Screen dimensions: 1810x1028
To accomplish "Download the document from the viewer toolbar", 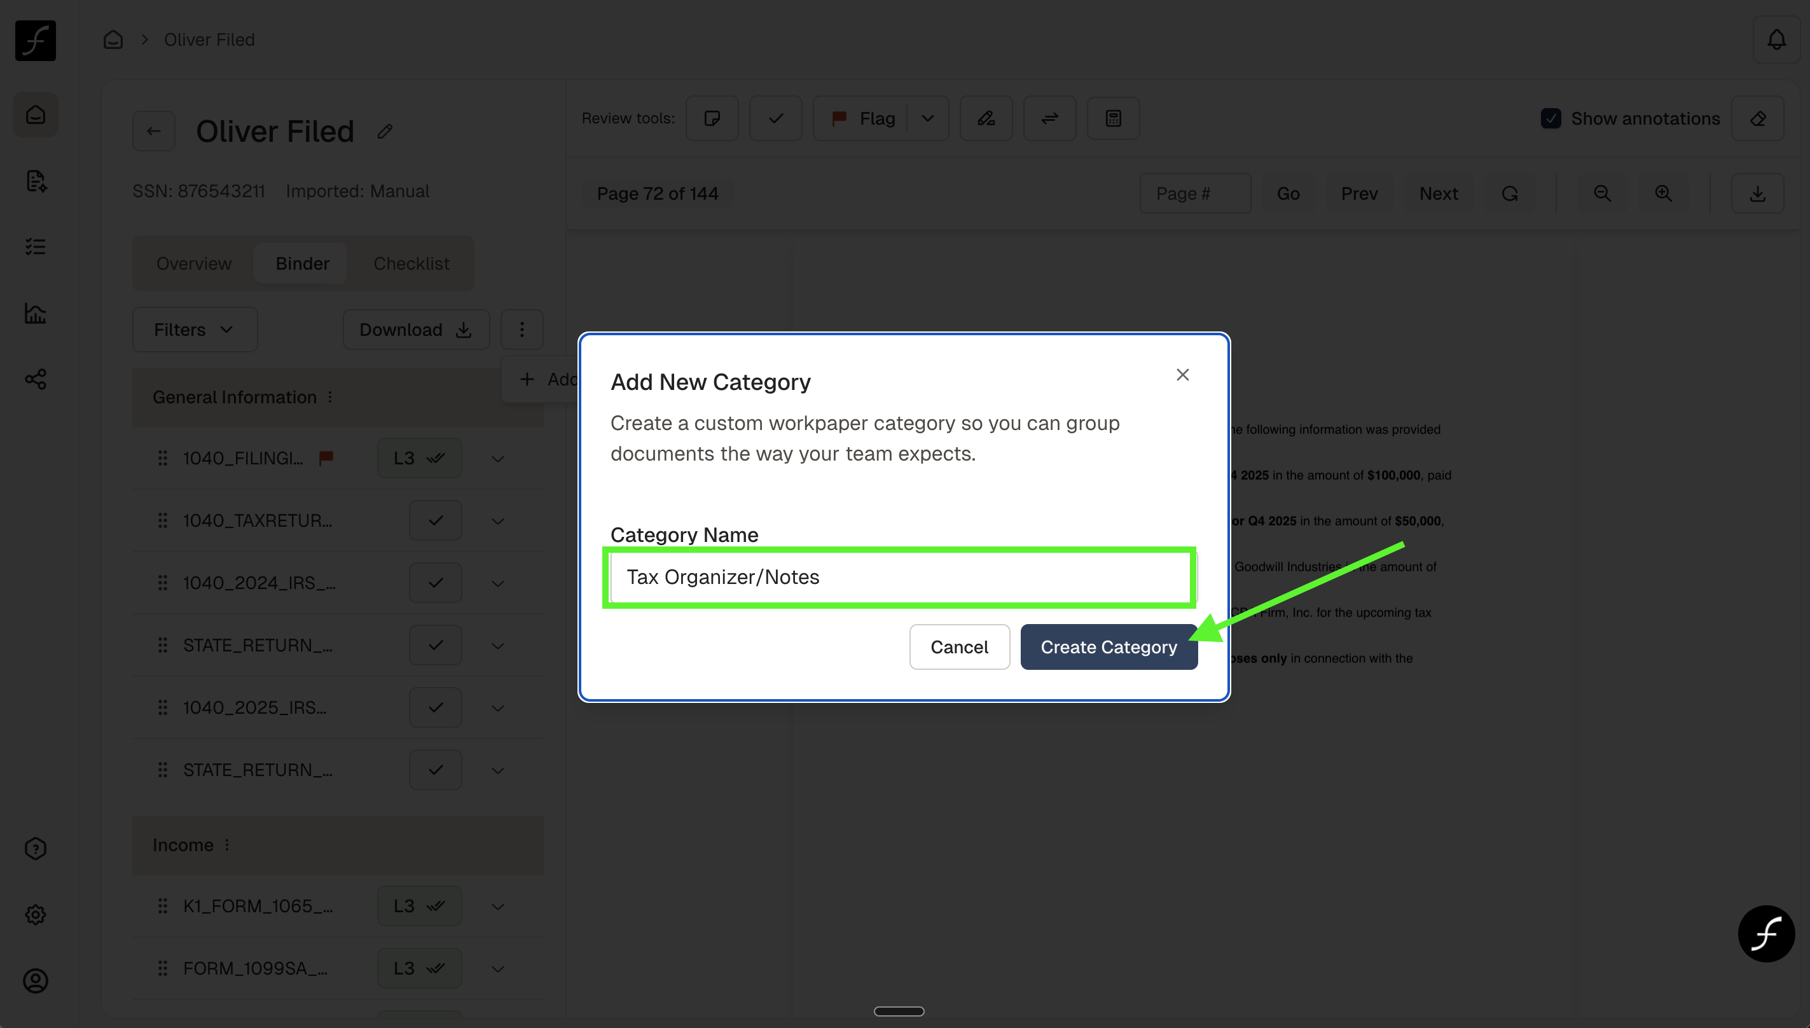I will pyautogui.click(x=1757, y=193).
